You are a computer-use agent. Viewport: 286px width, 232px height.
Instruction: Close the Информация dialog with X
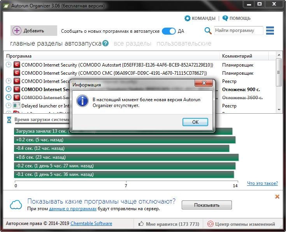point(204,83)
